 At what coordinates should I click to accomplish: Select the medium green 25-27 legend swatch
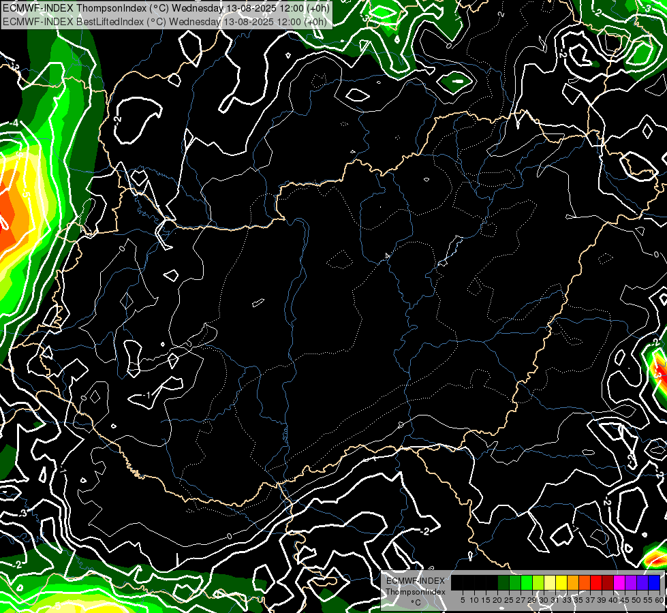pyautogui.click(x=514, y=583)
